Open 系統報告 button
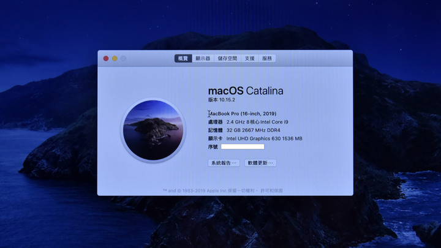The width and height of the screenshot is (441, 248). point(224,163)
